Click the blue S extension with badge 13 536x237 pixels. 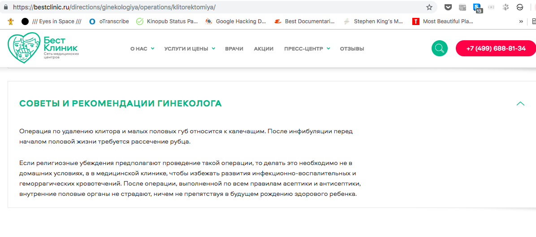point(477,8)
